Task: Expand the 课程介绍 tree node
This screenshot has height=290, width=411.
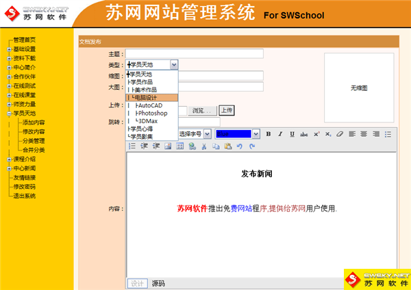Action: click(x=9, y=159)
